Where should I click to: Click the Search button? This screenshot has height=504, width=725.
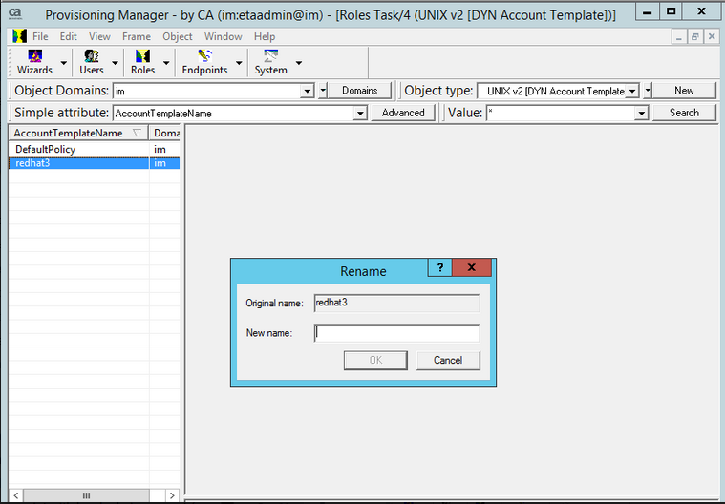pyautogui.click(x=684, y=113)
